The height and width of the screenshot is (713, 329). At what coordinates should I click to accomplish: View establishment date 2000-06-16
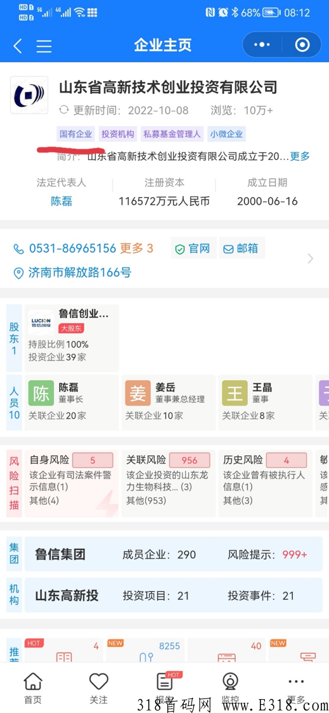coord(267,201)
